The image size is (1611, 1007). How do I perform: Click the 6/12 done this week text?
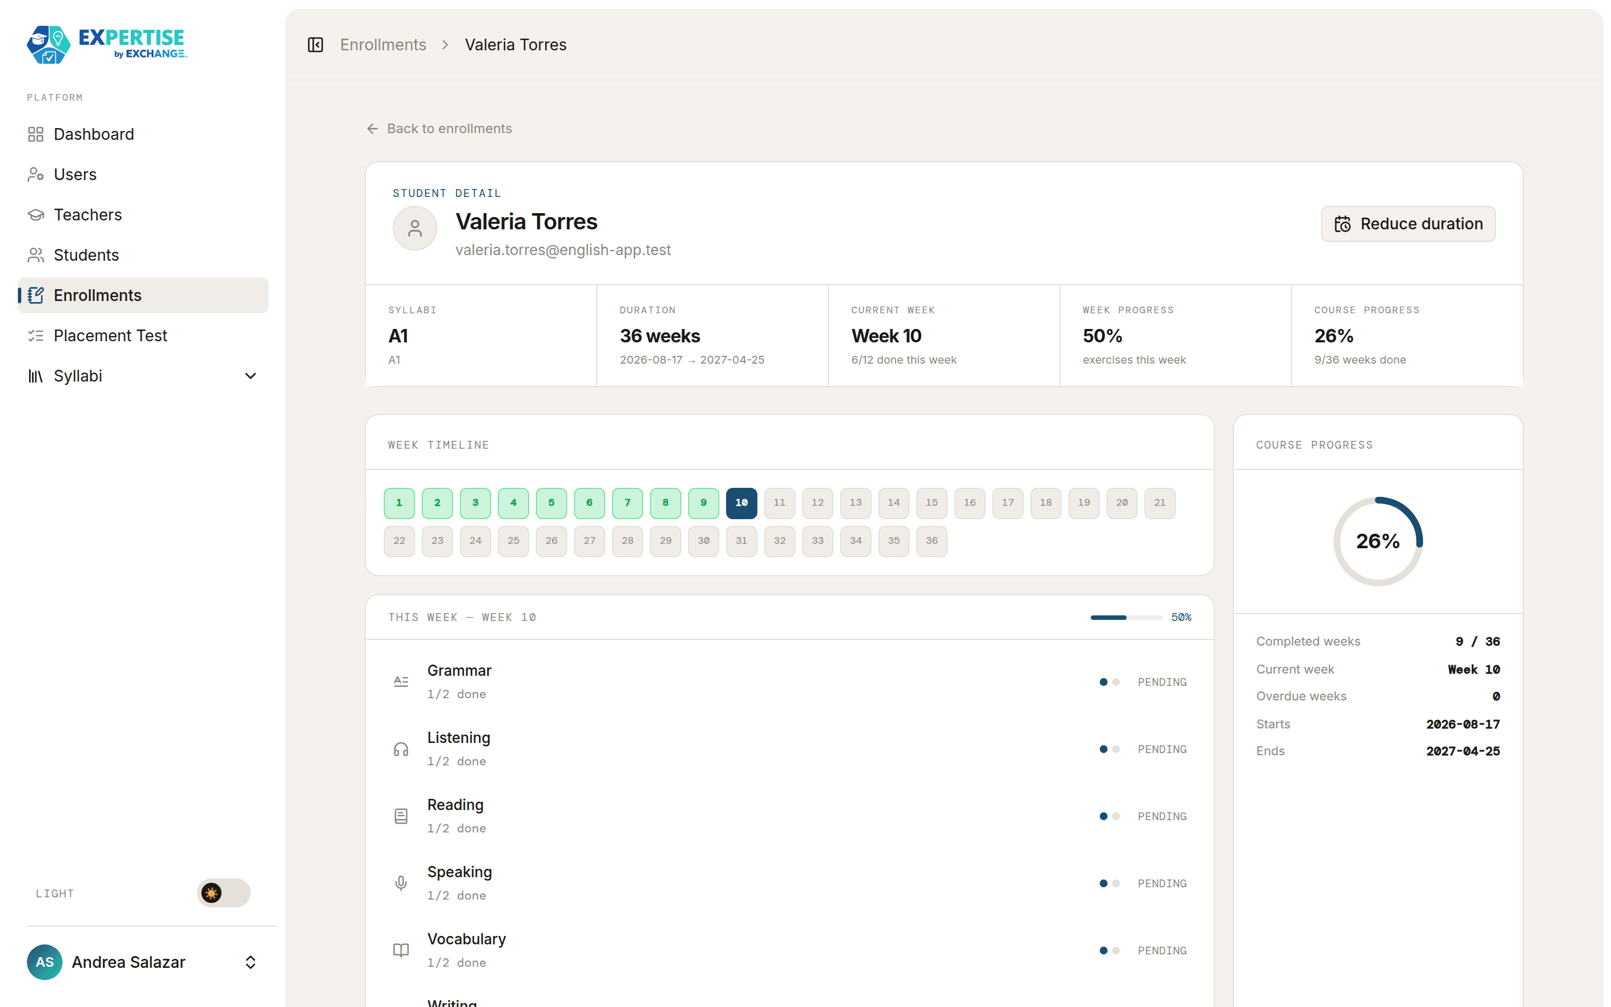[903, 360]
